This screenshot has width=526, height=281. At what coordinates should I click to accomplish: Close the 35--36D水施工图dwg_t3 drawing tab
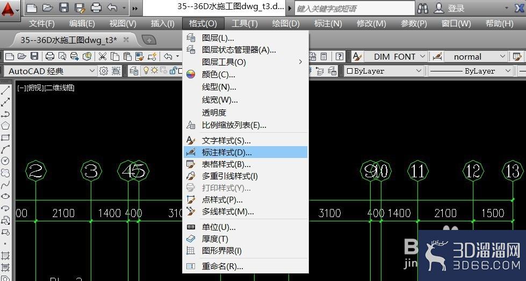pyautogui.click(x=126, y=40)
